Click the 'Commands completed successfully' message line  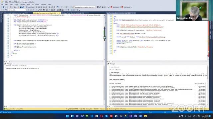[x=16, y=66]
